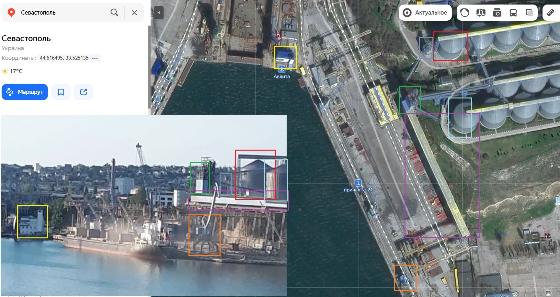
Task: Toggle public transport bus icon
Action: 513,13
